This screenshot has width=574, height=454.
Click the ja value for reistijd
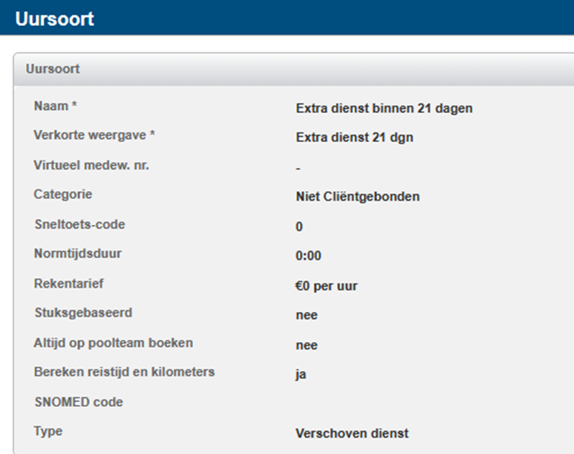(301, 374)
